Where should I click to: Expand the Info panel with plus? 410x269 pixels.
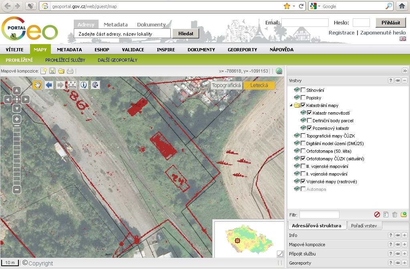tap(405, 235)
